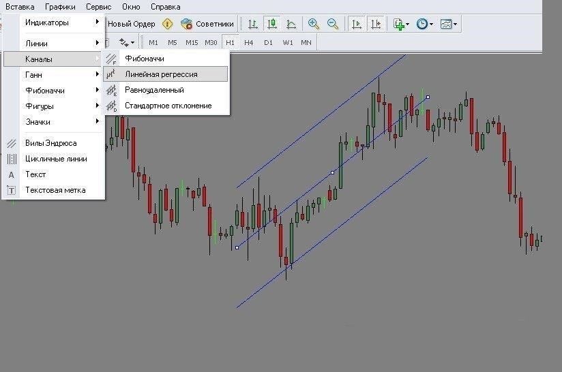This screenshot has height=372, width=562.
Task: Click the periods clock icon
Action: [x=422, y=24]
